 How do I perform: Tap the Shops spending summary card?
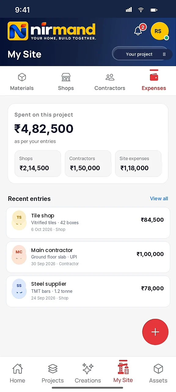38,164
